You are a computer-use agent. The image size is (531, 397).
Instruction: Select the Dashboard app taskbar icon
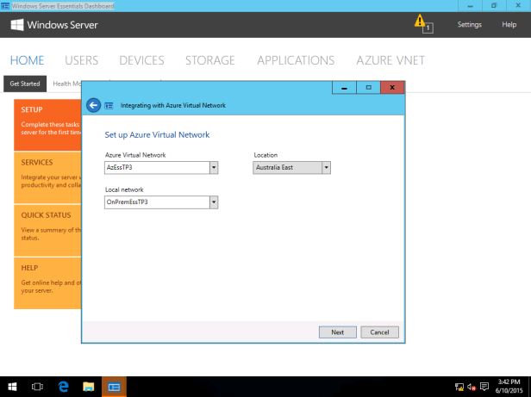(114, 387)
